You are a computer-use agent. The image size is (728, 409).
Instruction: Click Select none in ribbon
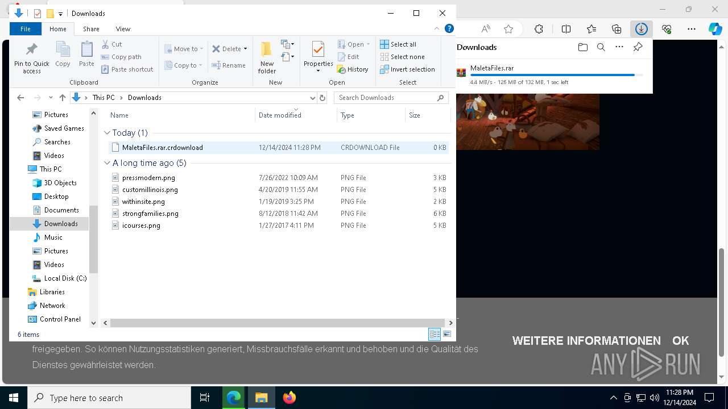402,57
